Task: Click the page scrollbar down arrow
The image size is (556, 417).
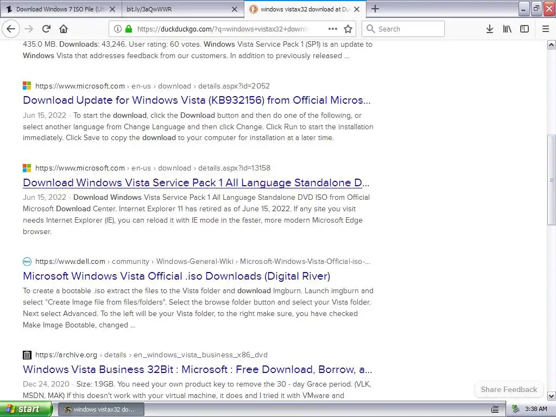Action: 552,396
